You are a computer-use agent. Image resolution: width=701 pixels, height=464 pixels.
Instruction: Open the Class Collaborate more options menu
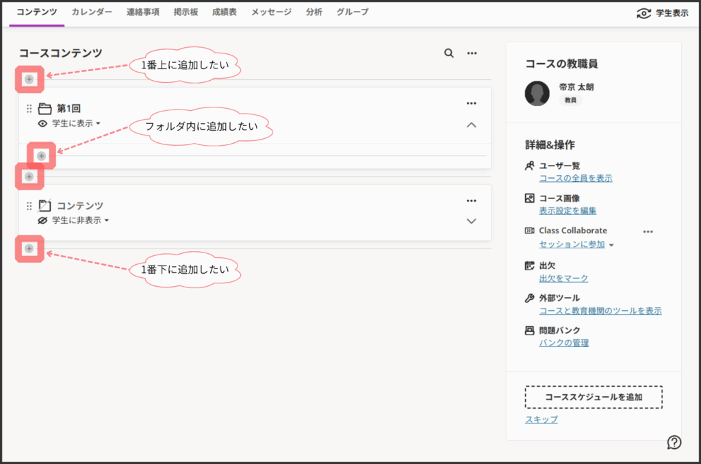click(648, 231)
